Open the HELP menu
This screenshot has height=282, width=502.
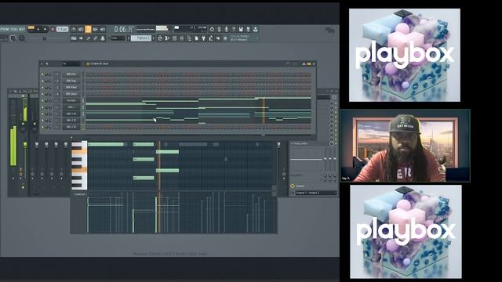[x=22, y=29]
